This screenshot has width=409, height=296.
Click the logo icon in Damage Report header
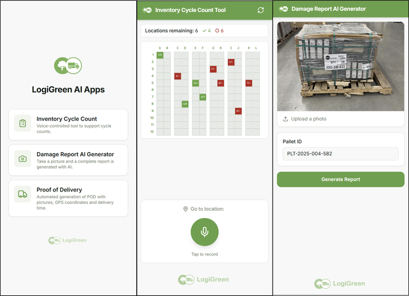(283, 9)
